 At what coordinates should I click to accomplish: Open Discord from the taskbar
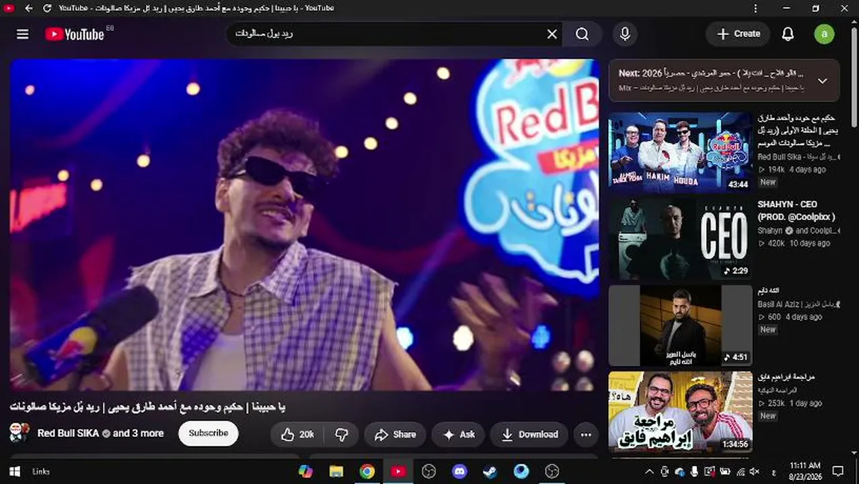459,471
